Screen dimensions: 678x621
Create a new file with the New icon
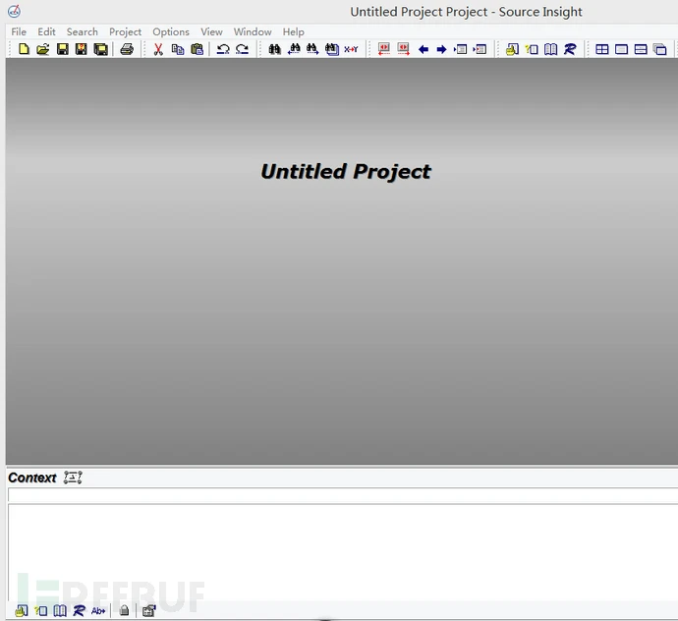click(x=24, y=49)
